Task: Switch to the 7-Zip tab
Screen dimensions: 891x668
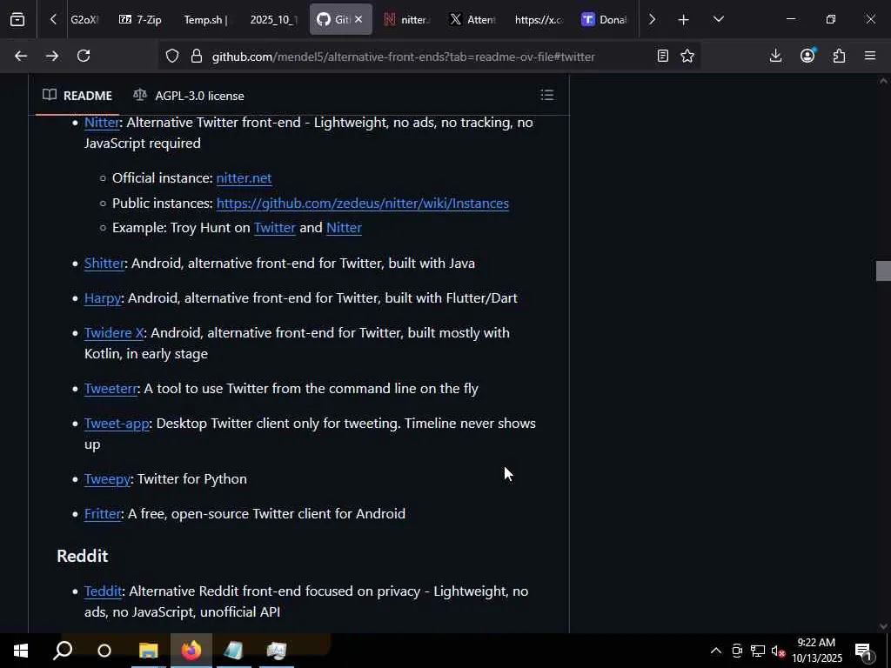Action: 140,20
